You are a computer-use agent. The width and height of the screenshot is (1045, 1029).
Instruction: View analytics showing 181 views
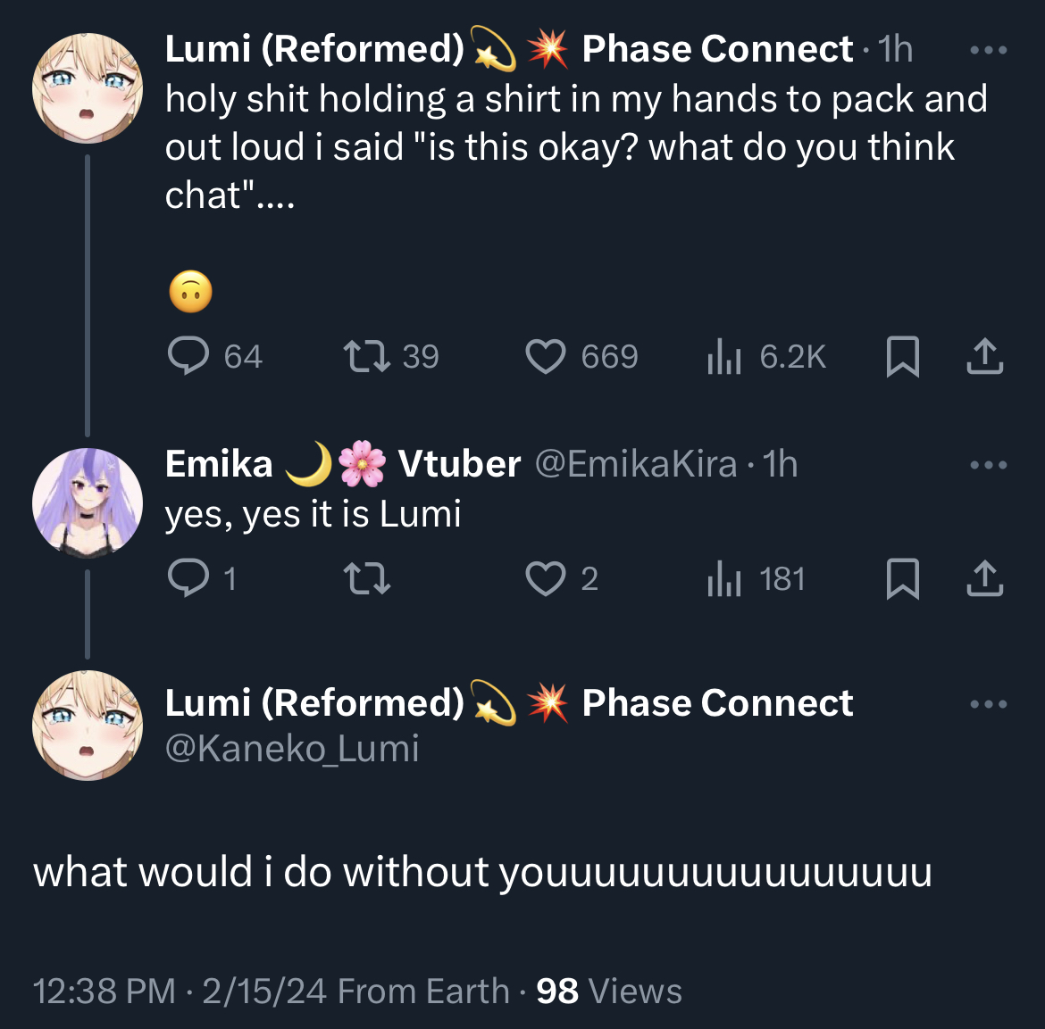click(x=724, y=579)
